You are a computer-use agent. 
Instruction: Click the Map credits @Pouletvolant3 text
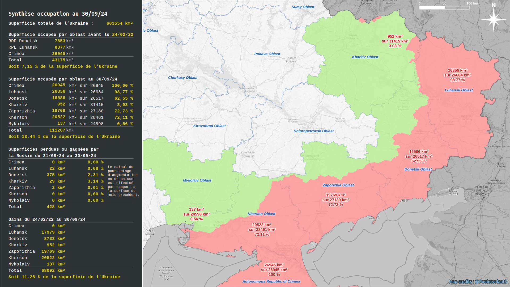coord(478,281)
